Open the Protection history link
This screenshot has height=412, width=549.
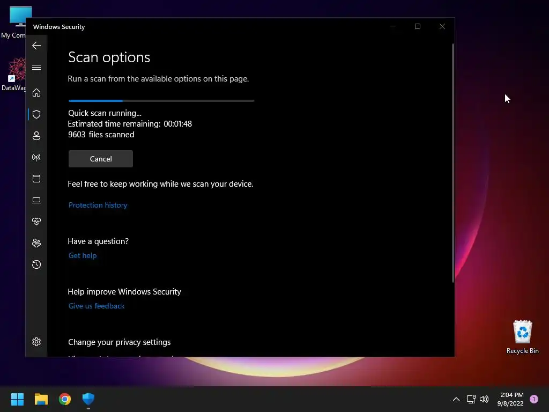click(x=98, y=205)
